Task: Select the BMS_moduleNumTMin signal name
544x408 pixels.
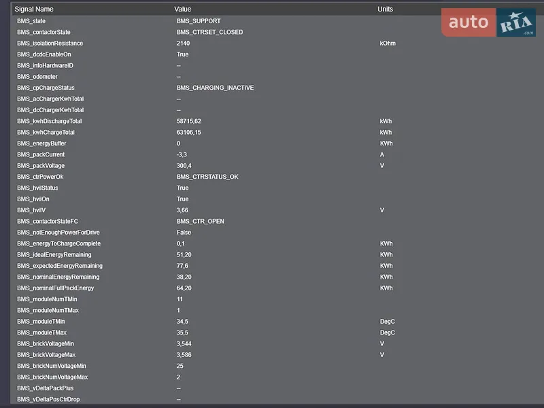Action: (47, 299)
